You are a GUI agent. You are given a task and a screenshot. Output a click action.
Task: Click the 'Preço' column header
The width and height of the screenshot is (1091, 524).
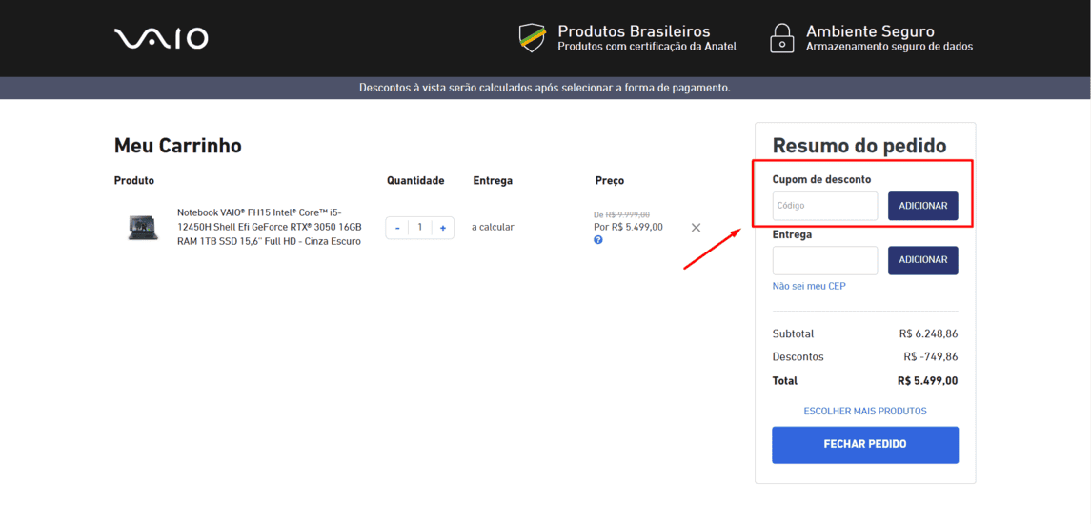click(610, 181)
